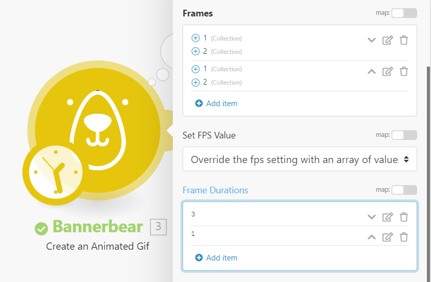Move second Frames item up

point(371,72)
